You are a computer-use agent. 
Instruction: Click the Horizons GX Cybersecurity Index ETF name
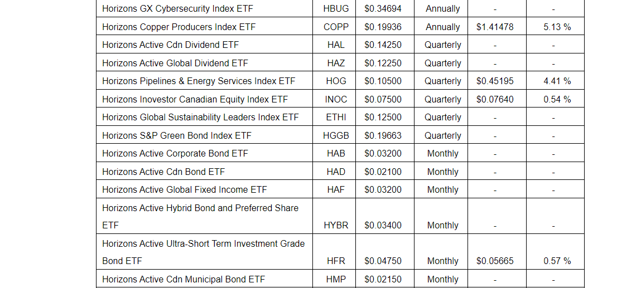click(179, 9)
